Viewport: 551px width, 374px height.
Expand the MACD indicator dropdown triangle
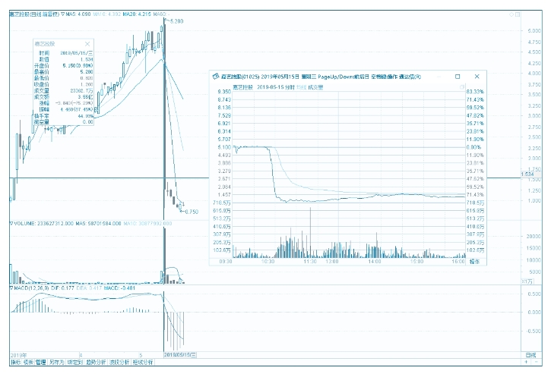coord(11,288)
